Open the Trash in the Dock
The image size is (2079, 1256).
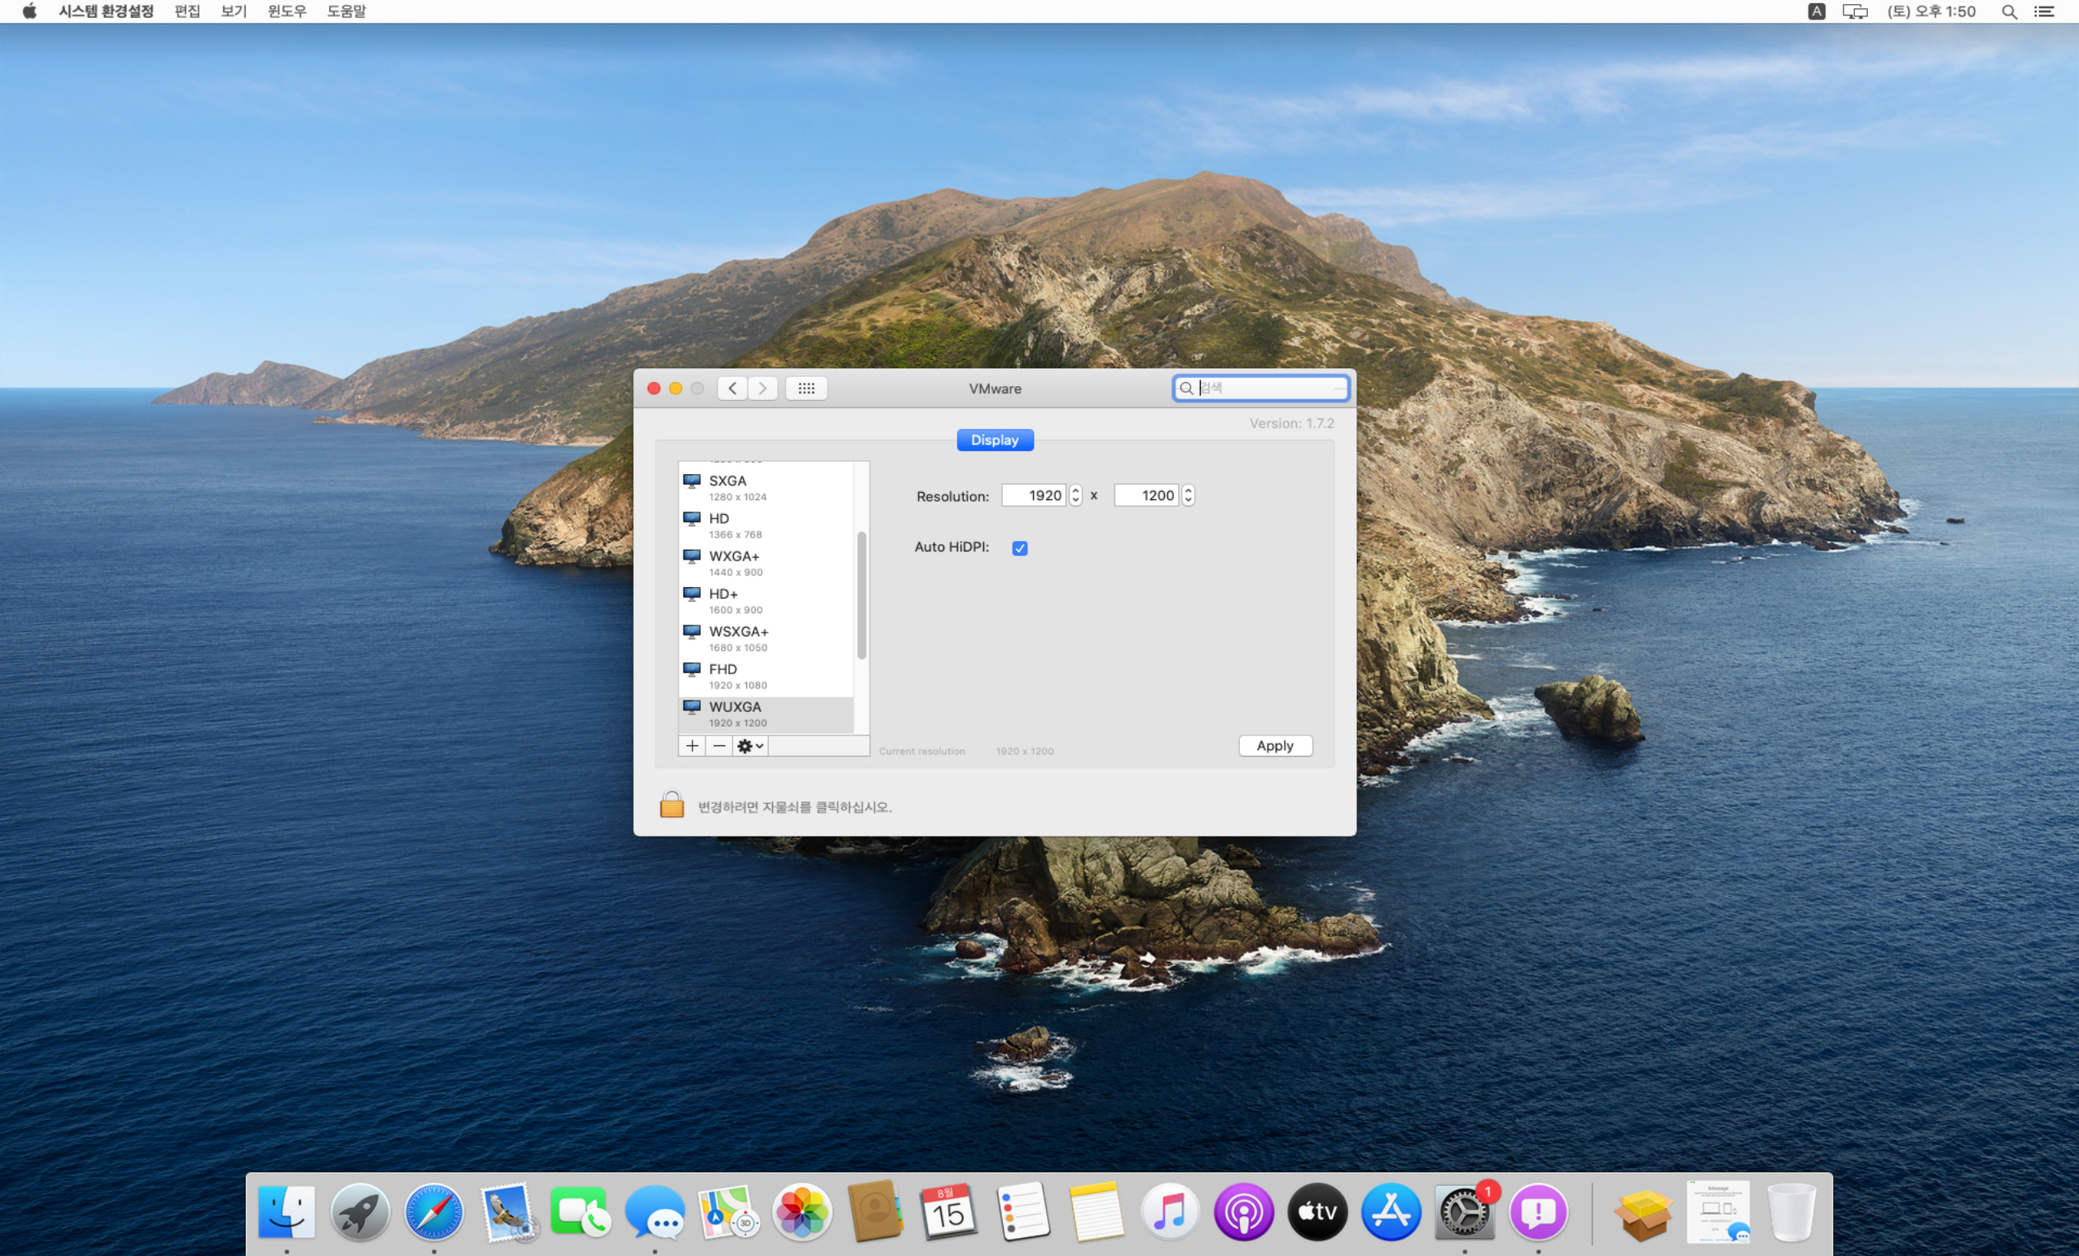1791,1212
